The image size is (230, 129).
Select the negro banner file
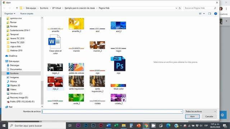pyautogui.click(x=118, y=49)
